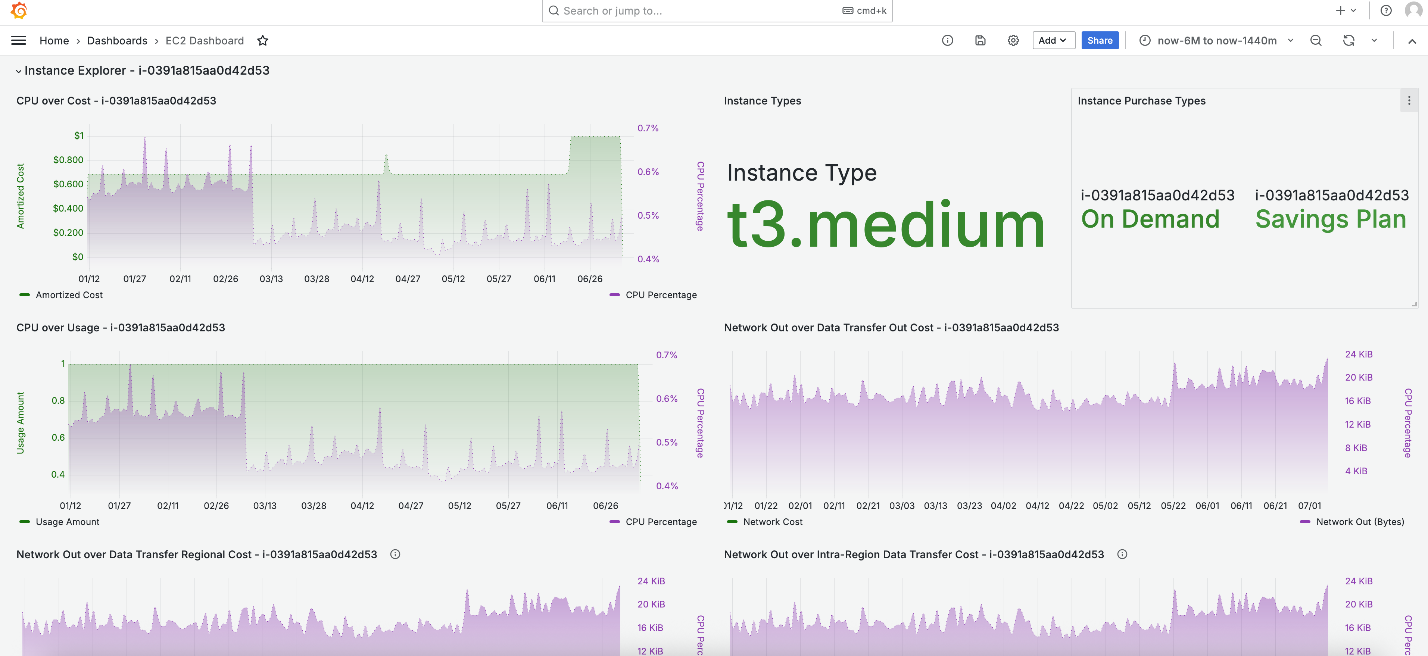Zoom out the time range
The width and height of the screenshot is (1428, 656).
(1315, 40)
